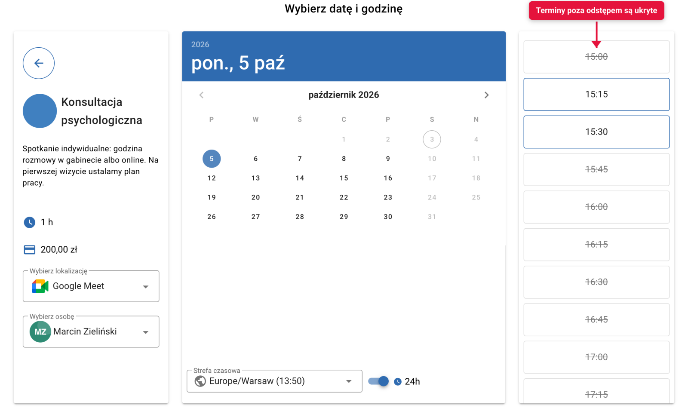The width and height of the screenshot is (688, 417).
Task: Click the crossed-out 15:45 slot
Action: click(x=596, y=169)
